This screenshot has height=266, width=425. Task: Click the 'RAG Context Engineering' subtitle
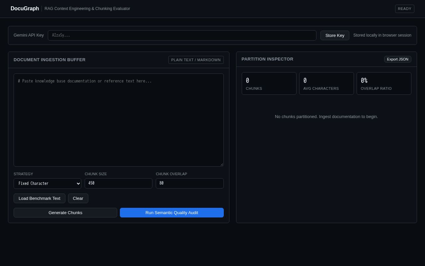87,9
